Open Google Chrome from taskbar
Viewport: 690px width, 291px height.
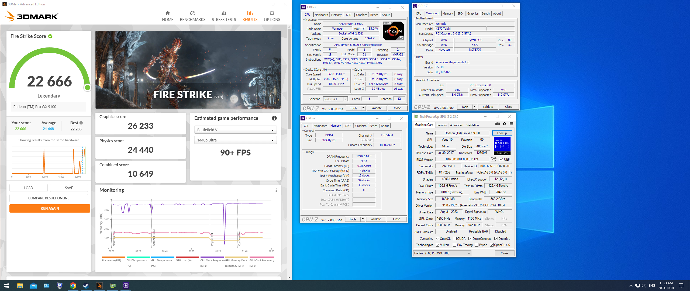73,286
